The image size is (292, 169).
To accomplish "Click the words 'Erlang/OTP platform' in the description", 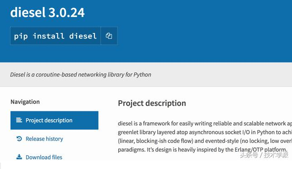I will [261, 150].
